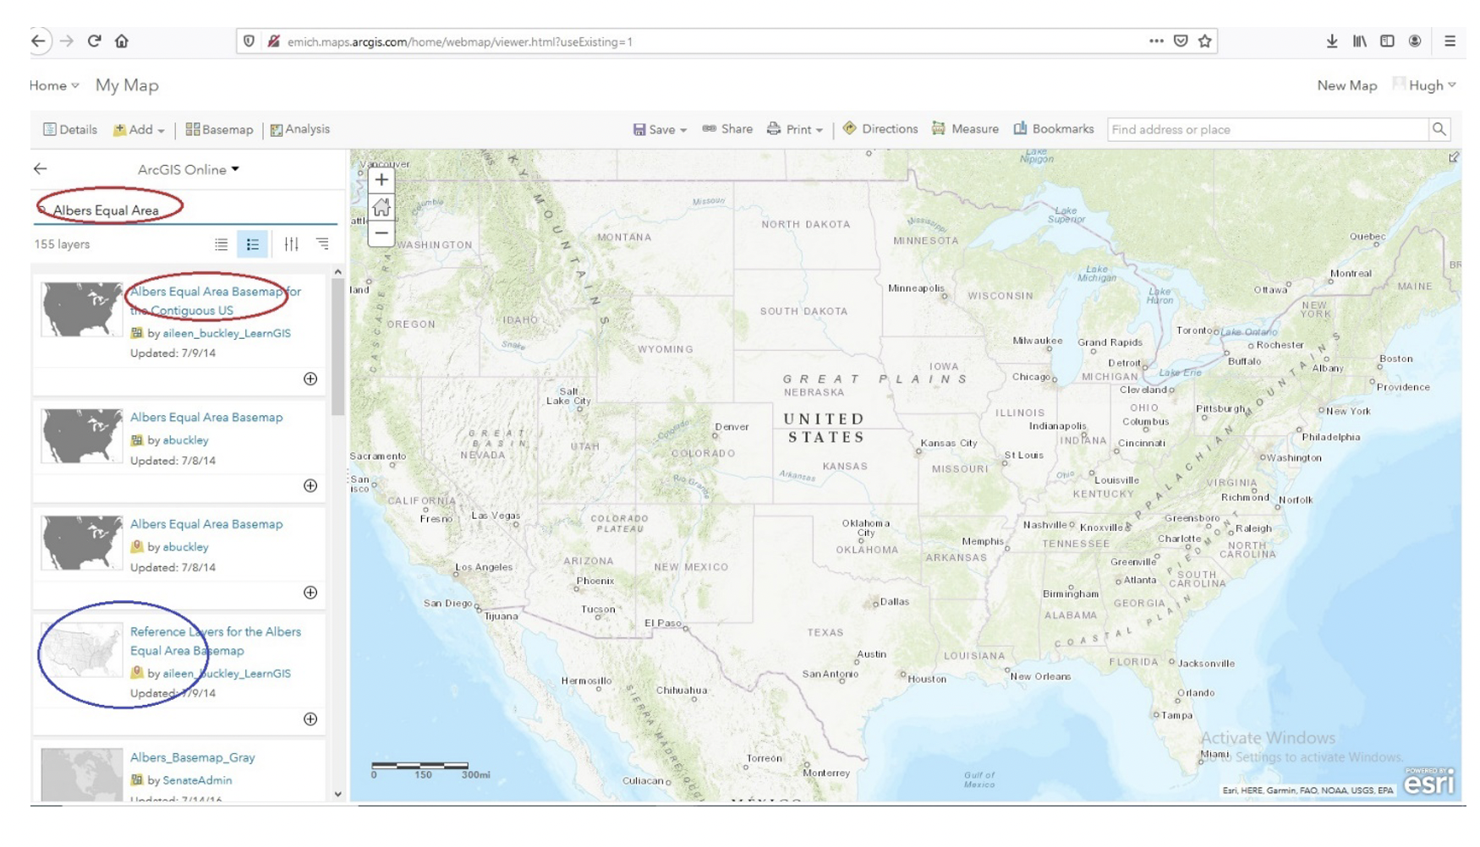Reload the page in the browser
This screenshot has width=1480, height=847.
[94, 41]
